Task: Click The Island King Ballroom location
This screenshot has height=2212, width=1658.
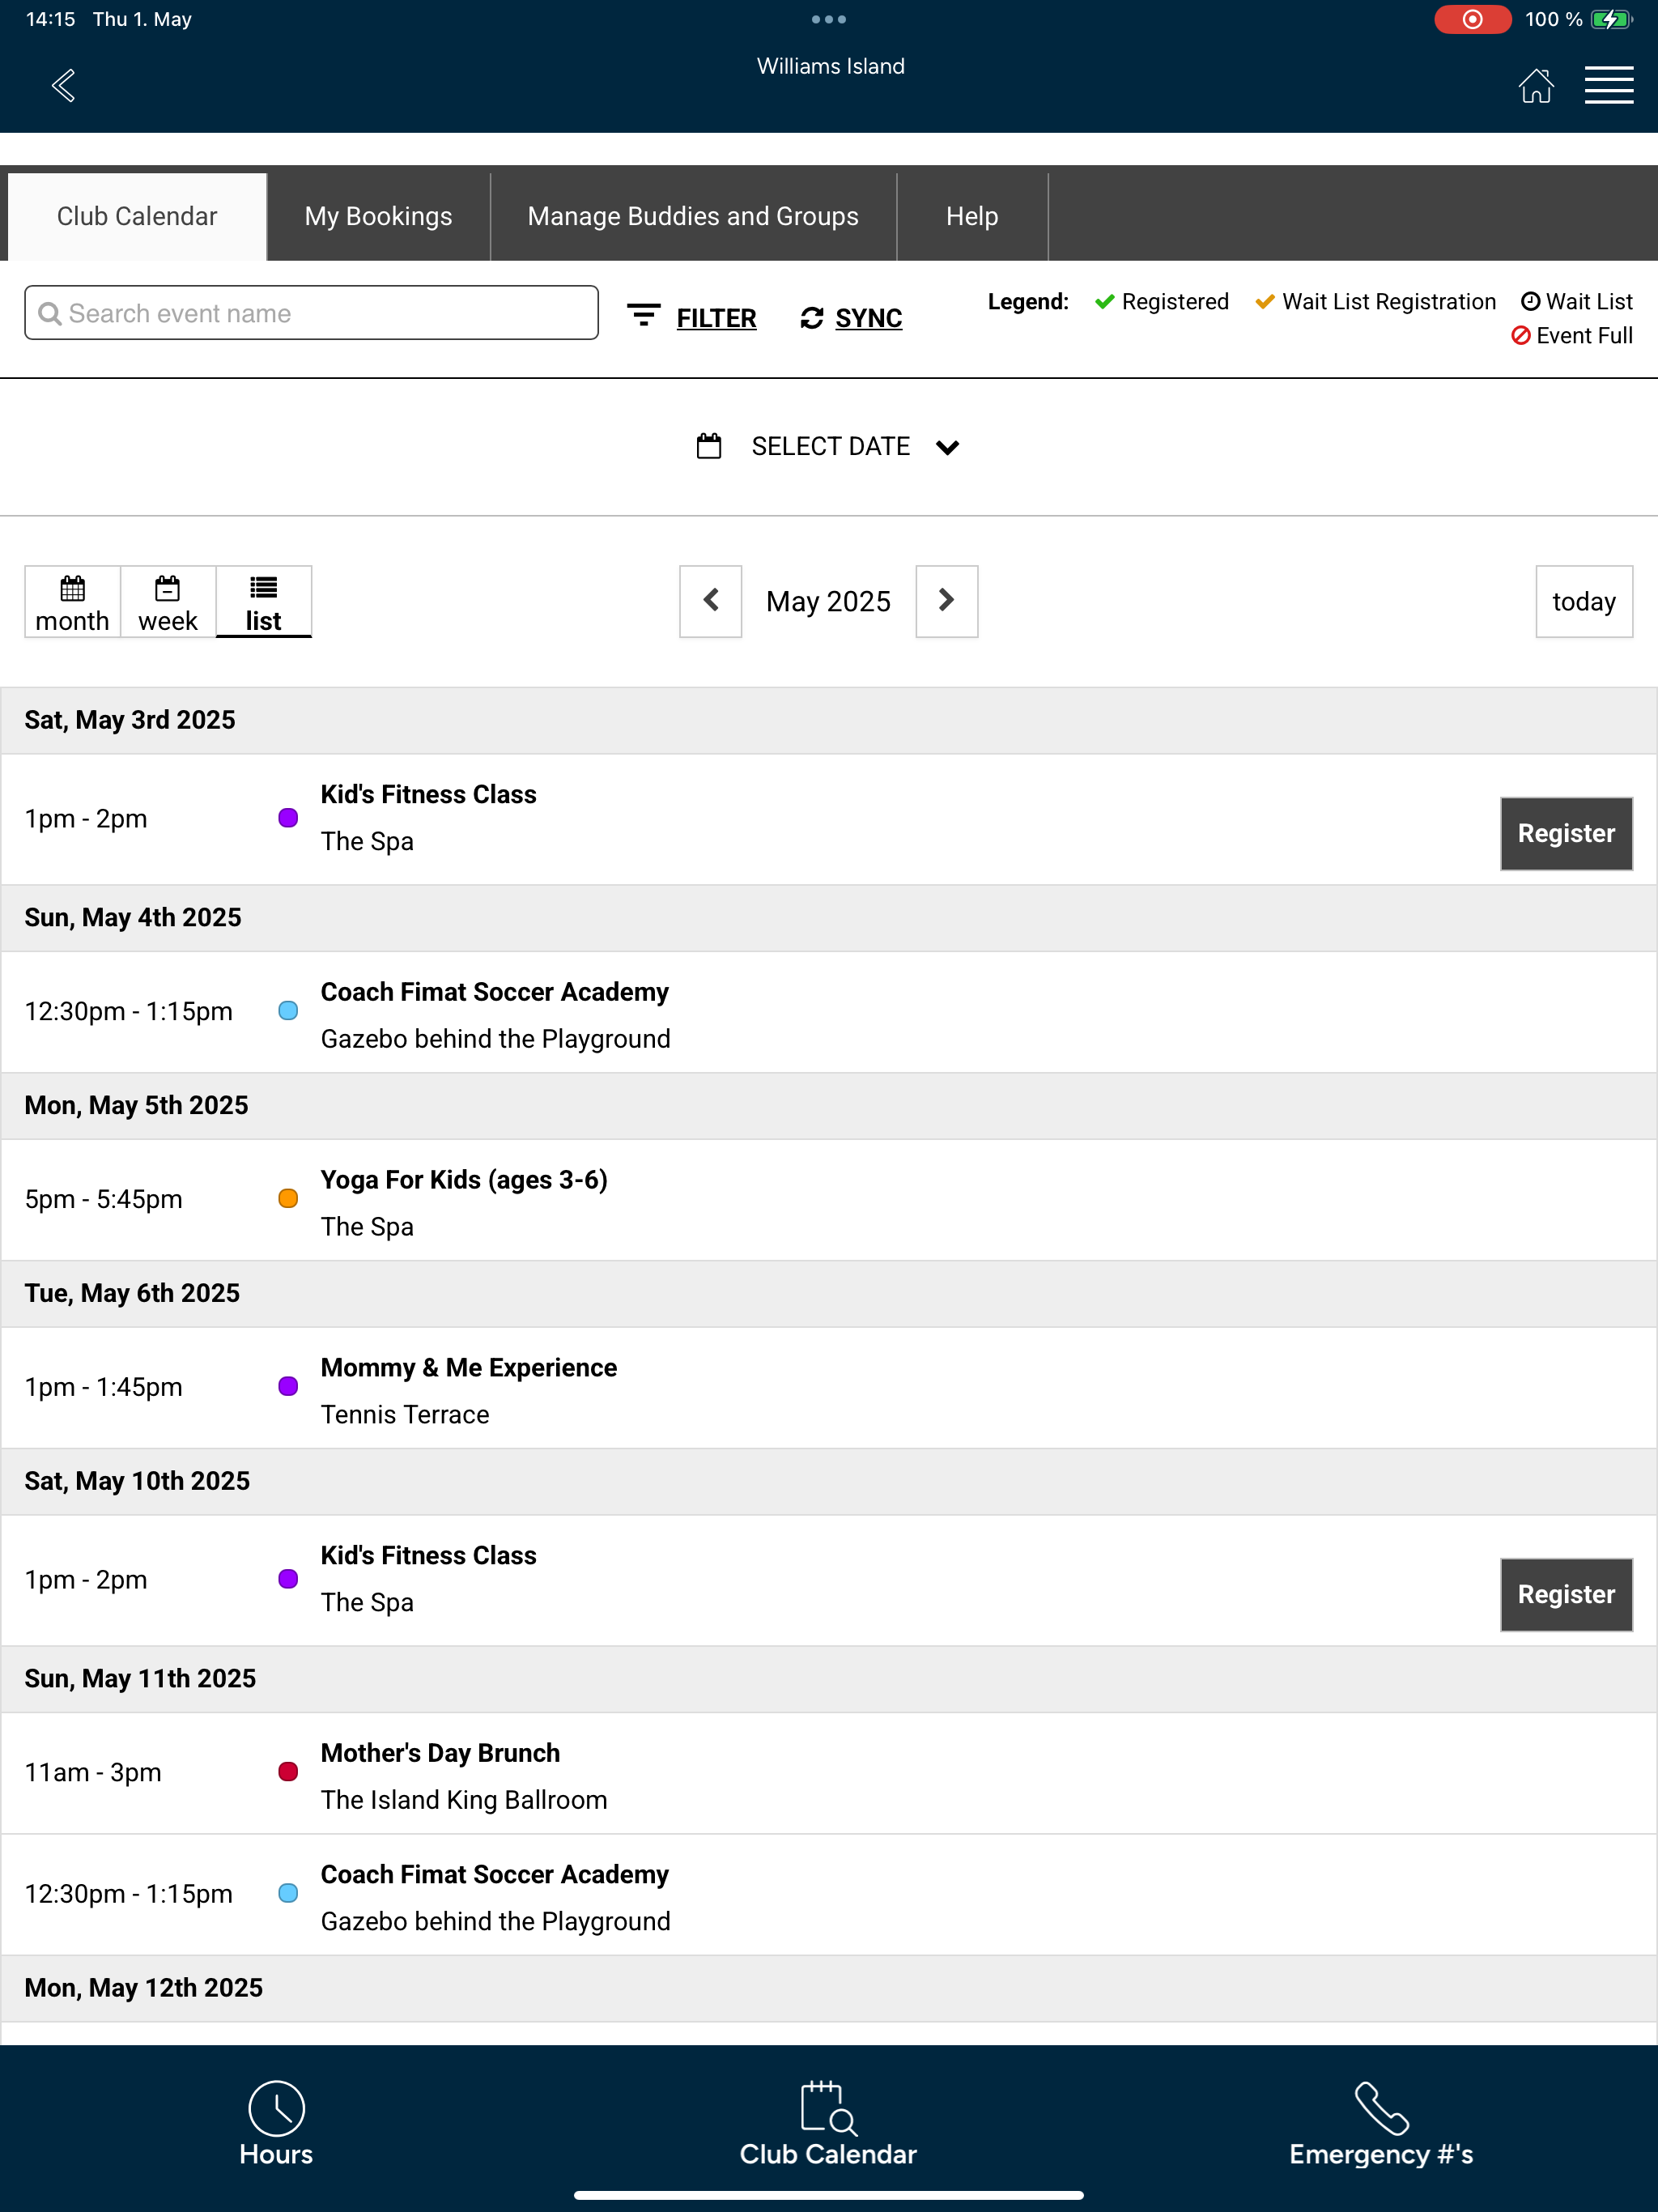Action: [464, 1800]
